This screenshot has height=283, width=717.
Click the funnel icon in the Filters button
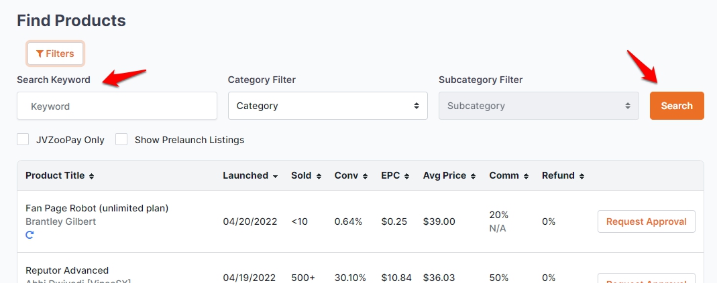tap(40, 54)
